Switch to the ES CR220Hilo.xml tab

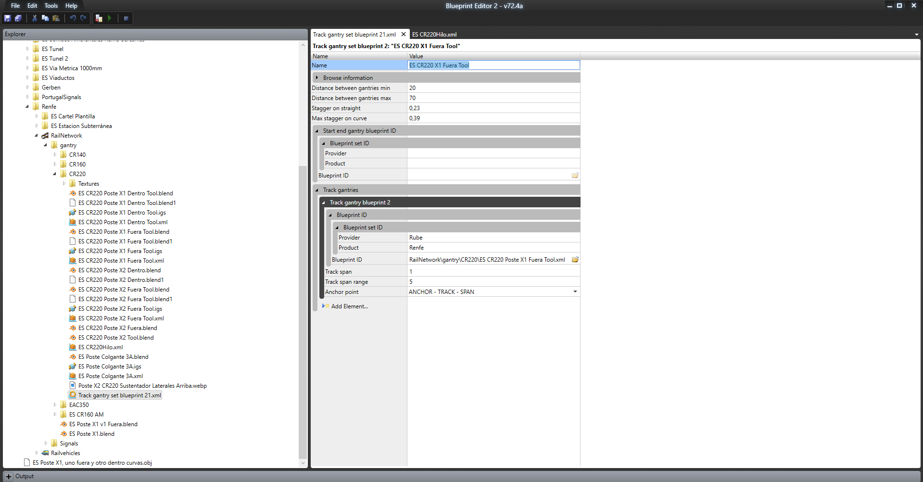click(434, 35)
